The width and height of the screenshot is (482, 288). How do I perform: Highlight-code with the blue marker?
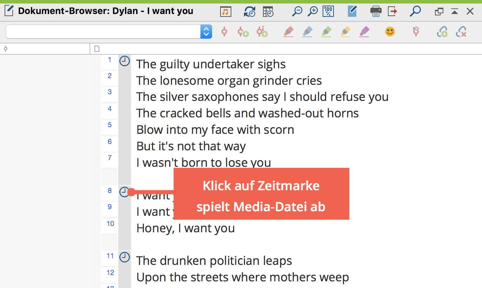307,32
